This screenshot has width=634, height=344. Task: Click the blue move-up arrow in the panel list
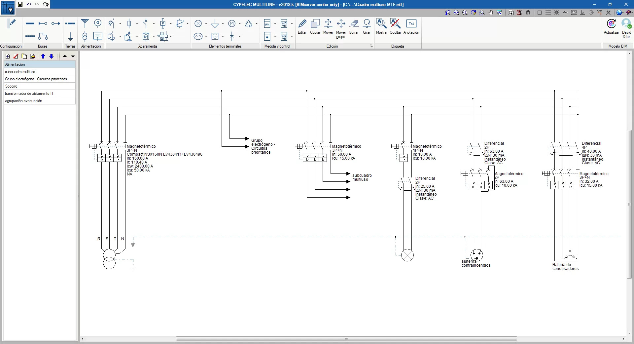tap(43, 56)
